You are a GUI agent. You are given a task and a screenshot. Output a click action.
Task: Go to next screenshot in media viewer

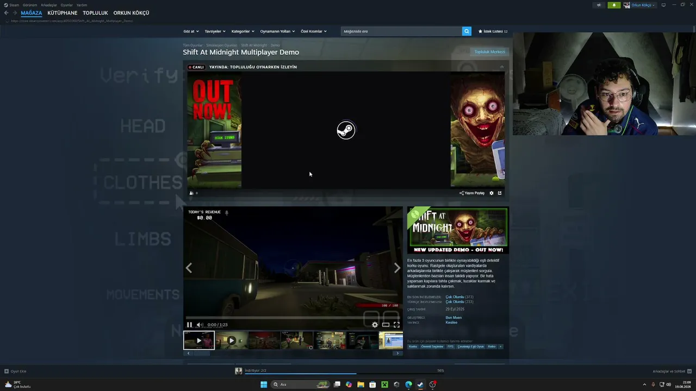click(x=397, y=268)
